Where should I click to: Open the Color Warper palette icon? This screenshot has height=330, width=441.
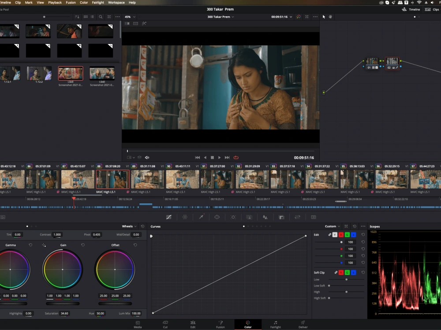coord(185,217)
